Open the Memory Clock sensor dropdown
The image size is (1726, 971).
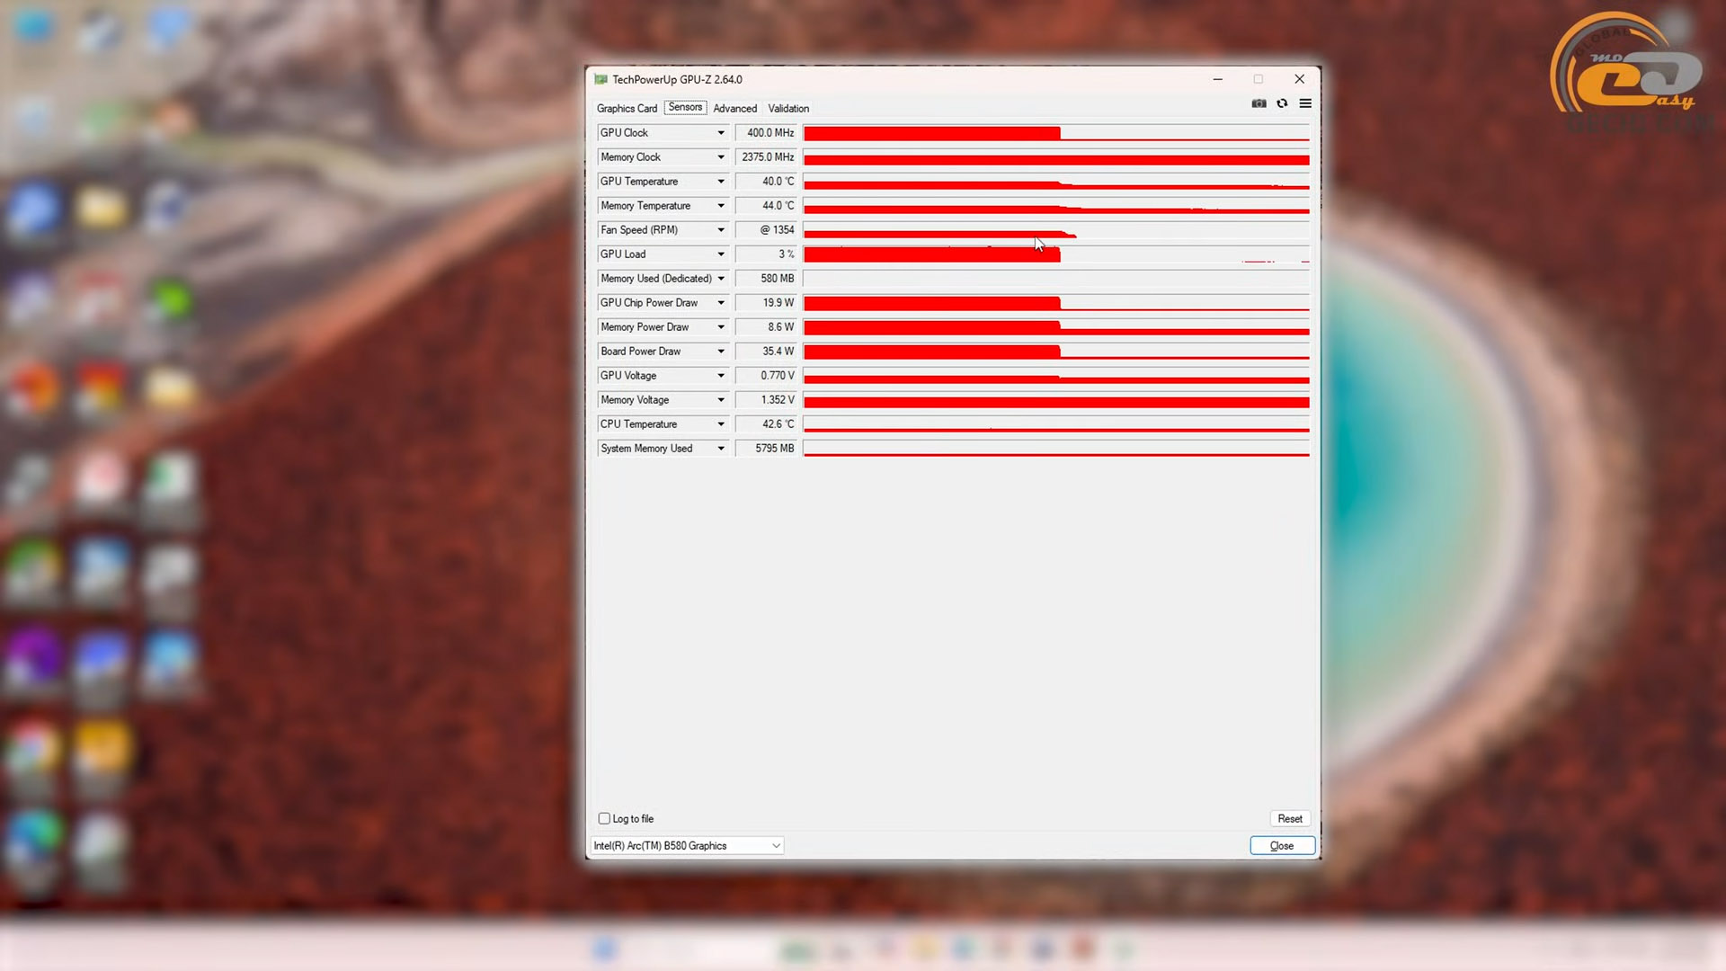(720, 157)
